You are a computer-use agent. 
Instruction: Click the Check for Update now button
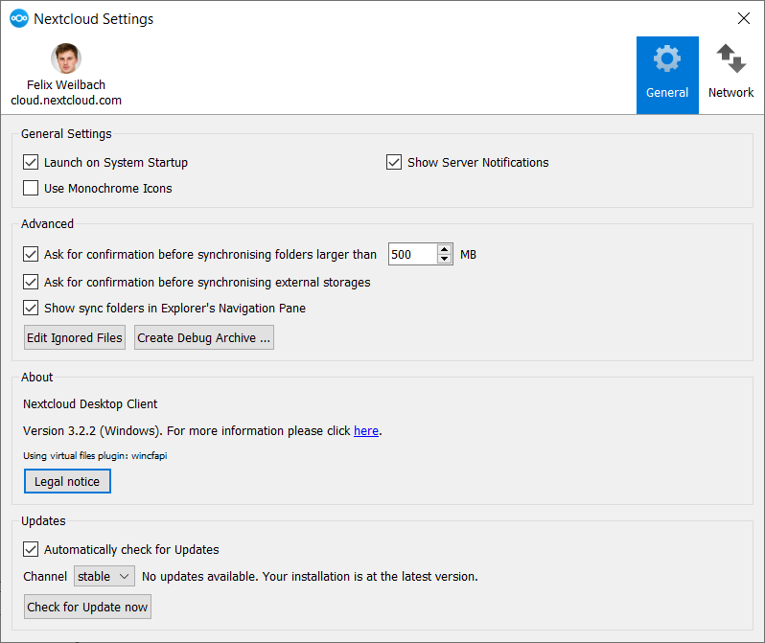(87, 608)
